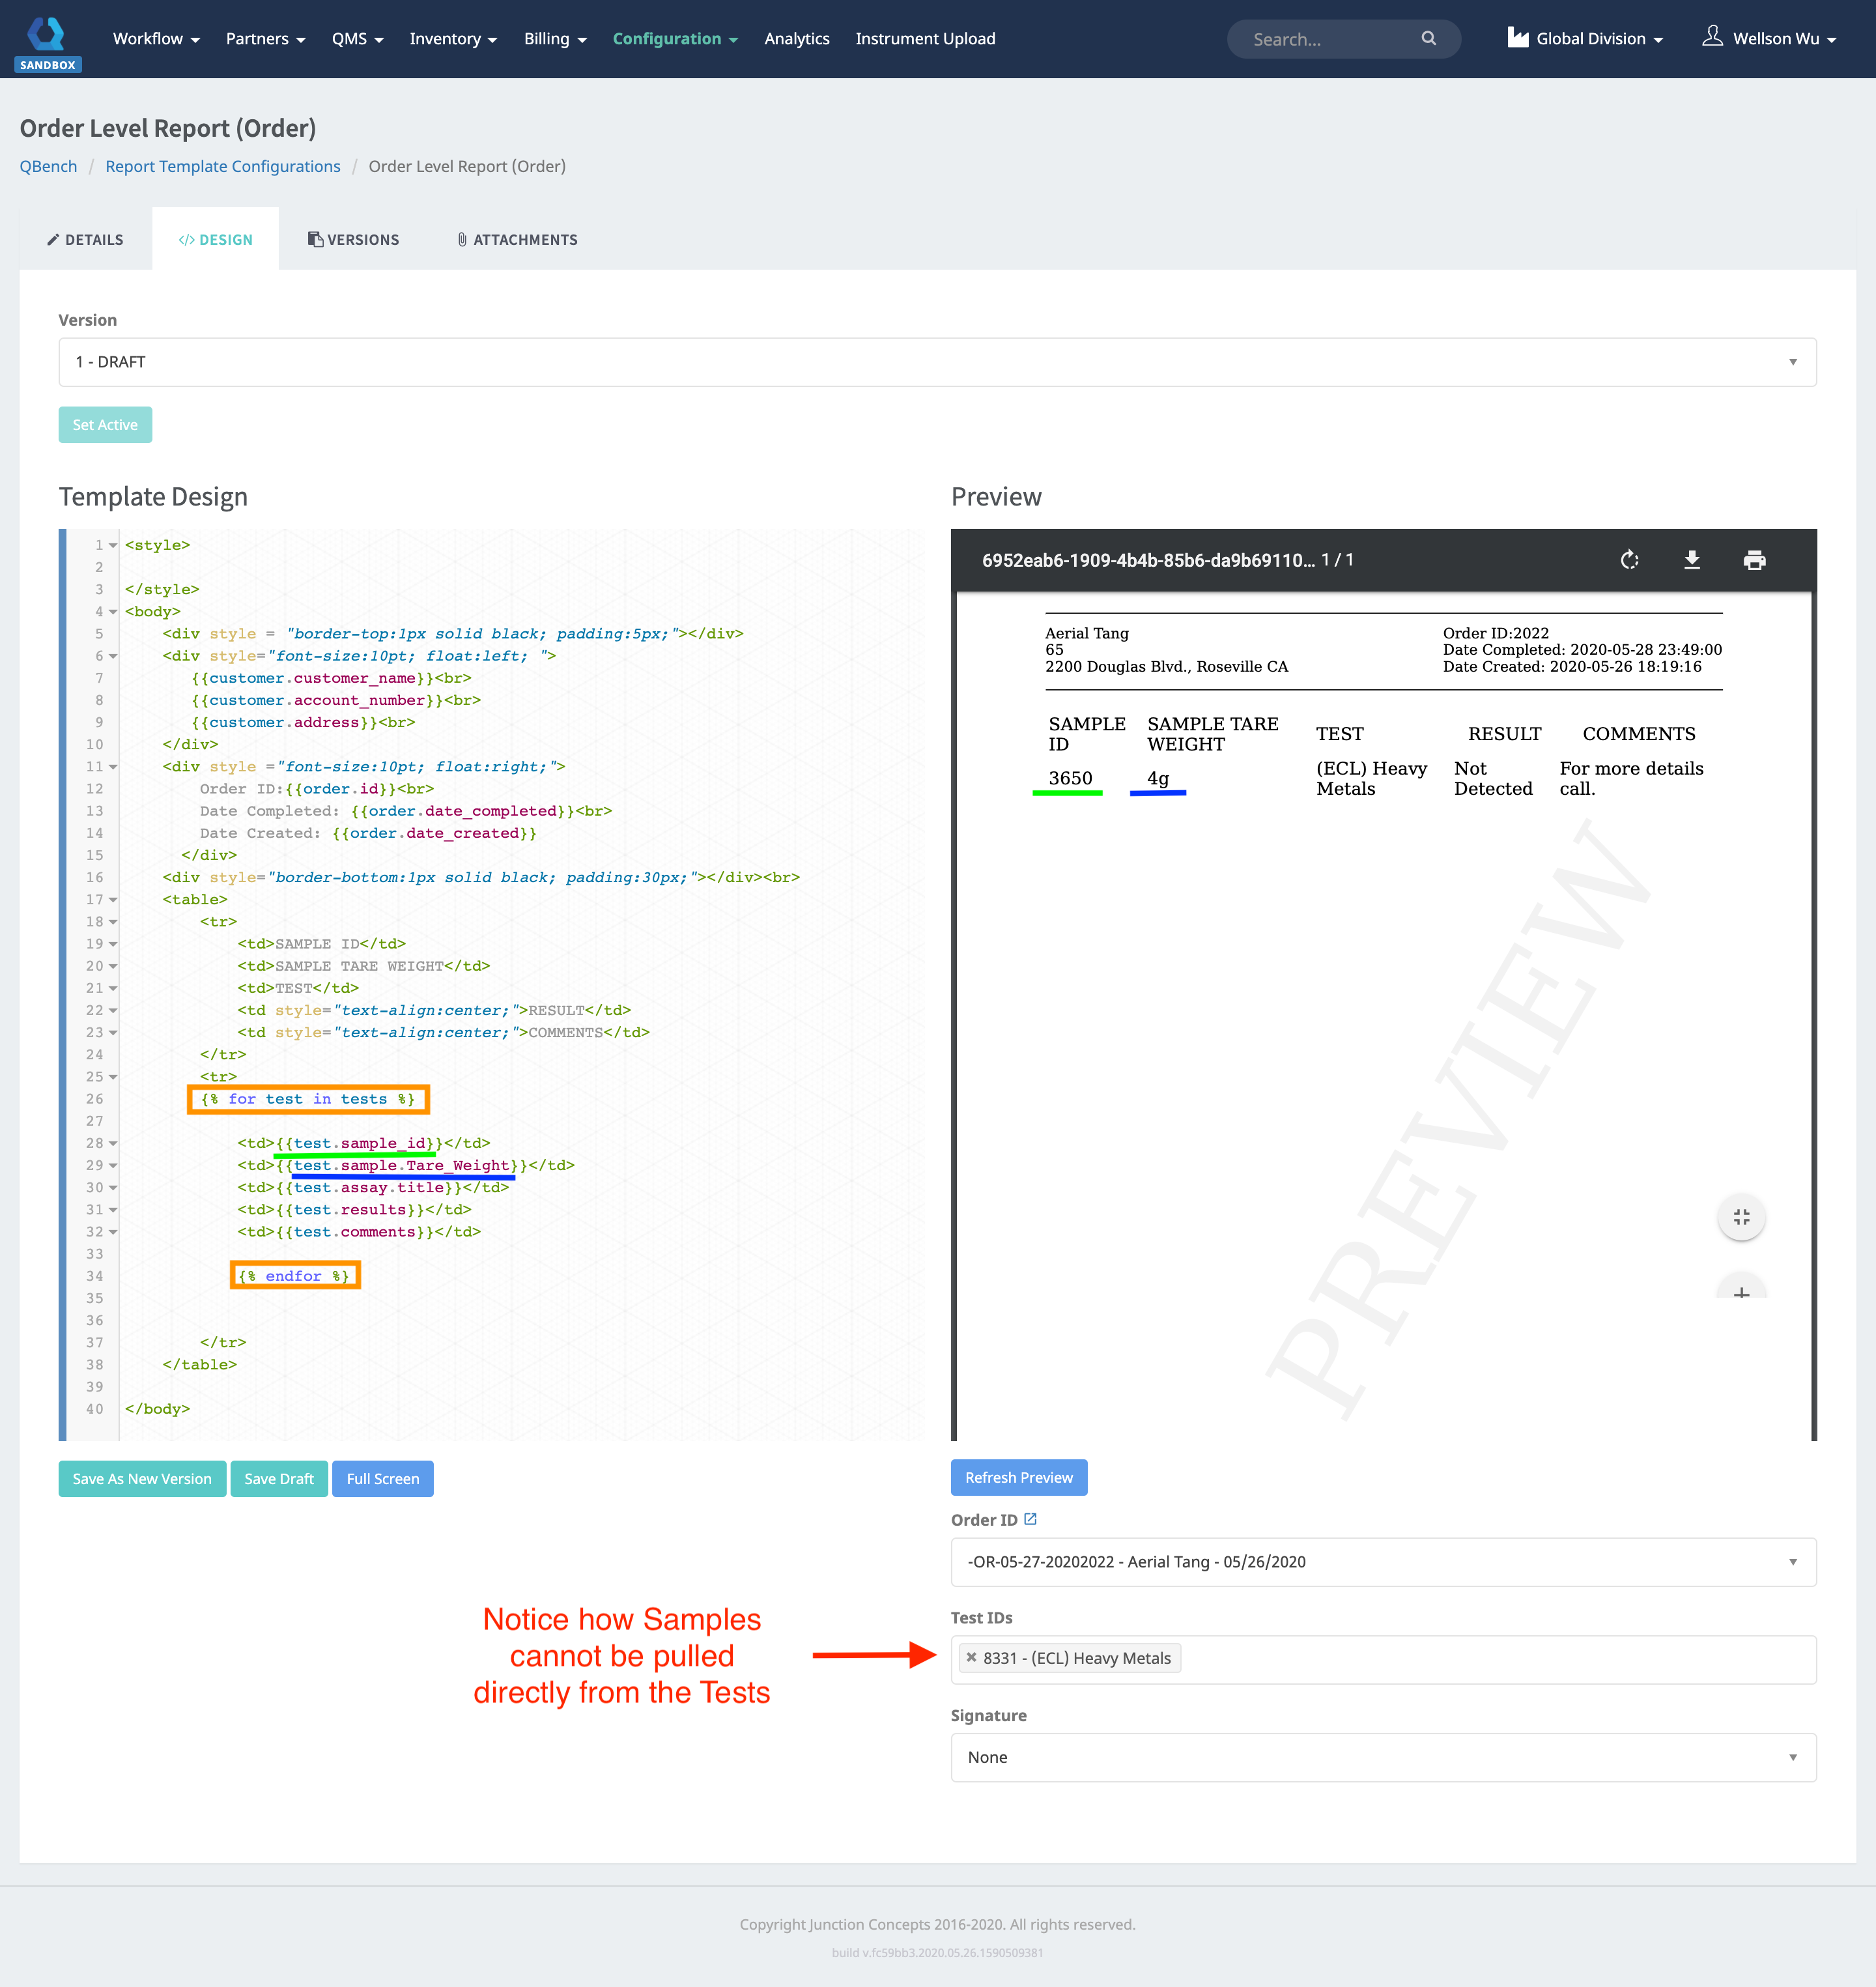Click the fit-to-page button on the preview
The height and width of the screenshot is (1987, 1876).
coord(1741,1217)
